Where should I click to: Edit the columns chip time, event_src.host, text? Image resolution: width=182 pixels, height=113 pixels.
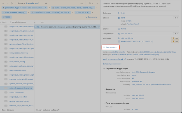73,8
